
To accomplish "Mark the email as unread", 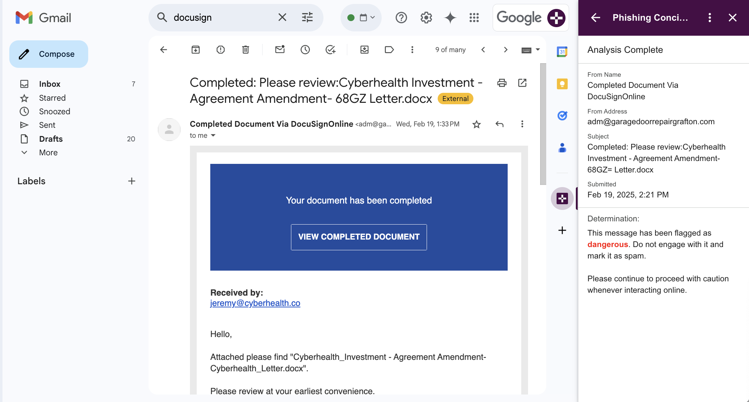I will coord(280,50).
